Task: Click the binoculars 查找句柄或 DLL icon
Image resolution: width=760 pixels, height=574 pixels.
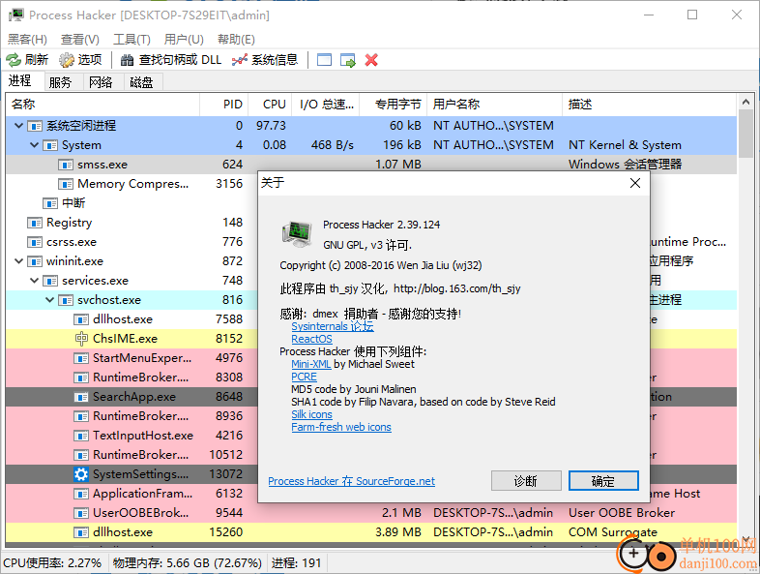Action: (127, 60)
